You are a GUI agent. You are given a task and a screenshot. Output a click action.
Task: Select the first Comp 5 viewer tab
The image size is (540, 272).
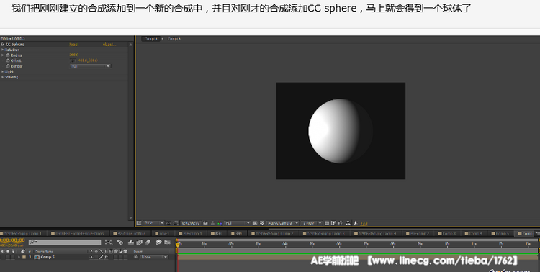(x=151, y=39)
